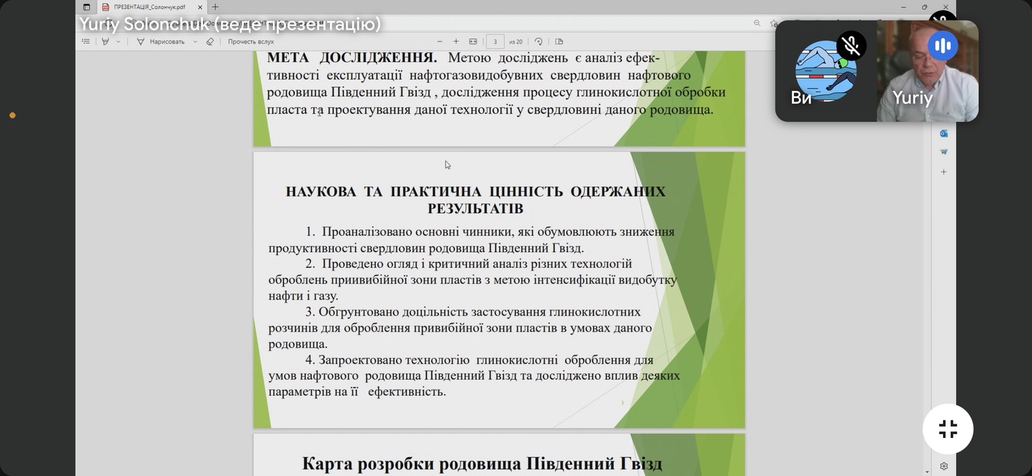The height and width of the screenshot is (476, 1032).
Task: Click the rotate page icon
Action: (x=539, y=41)
